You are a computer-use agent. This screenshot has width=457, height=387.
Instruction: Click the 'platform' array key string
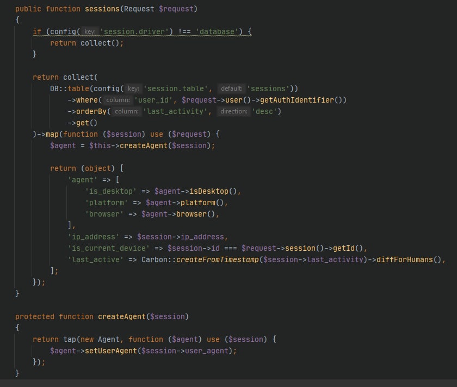pos(107,202)
